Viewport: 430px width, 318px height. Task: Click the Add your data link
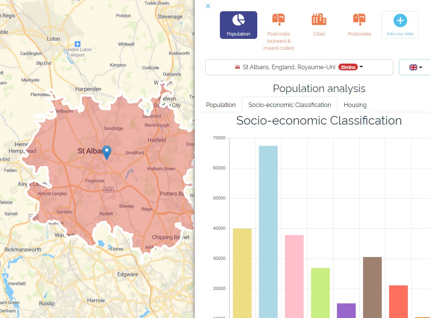click(x=400, y=33)
